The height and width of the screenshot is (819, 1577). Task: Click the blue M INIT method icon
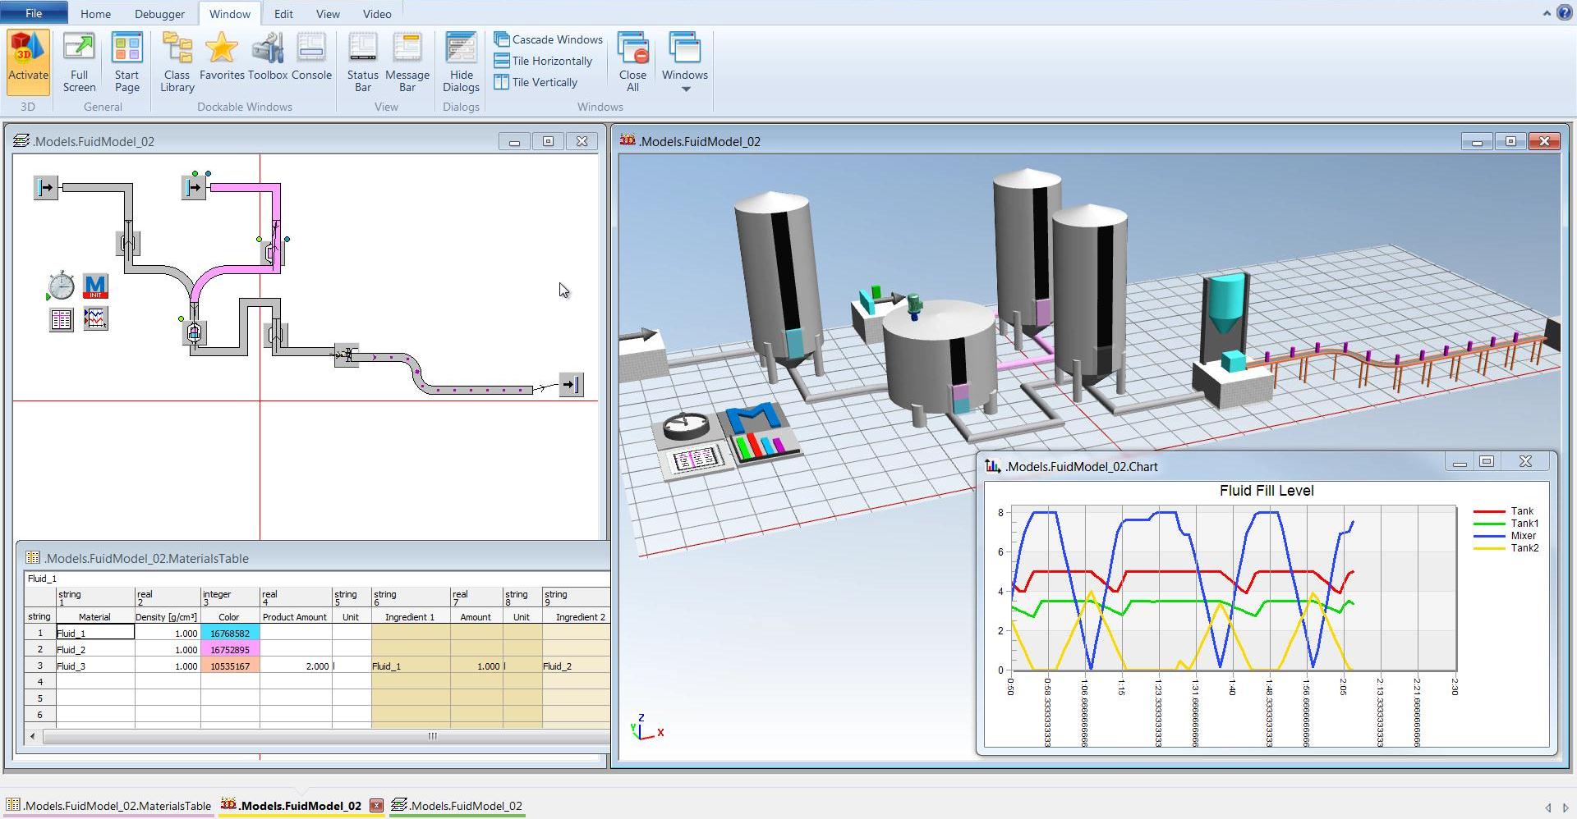(95, 286)
